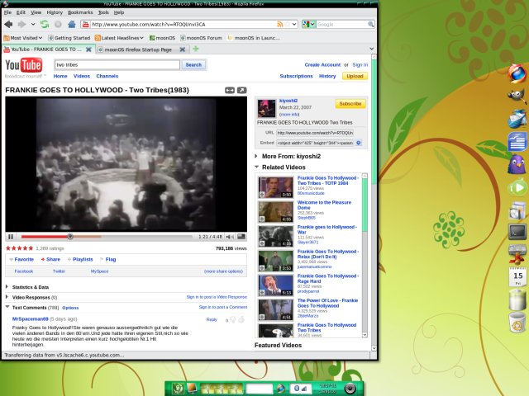
Task: Open the Most Visited bookmarks dropdown
Action: coord(24,37)
